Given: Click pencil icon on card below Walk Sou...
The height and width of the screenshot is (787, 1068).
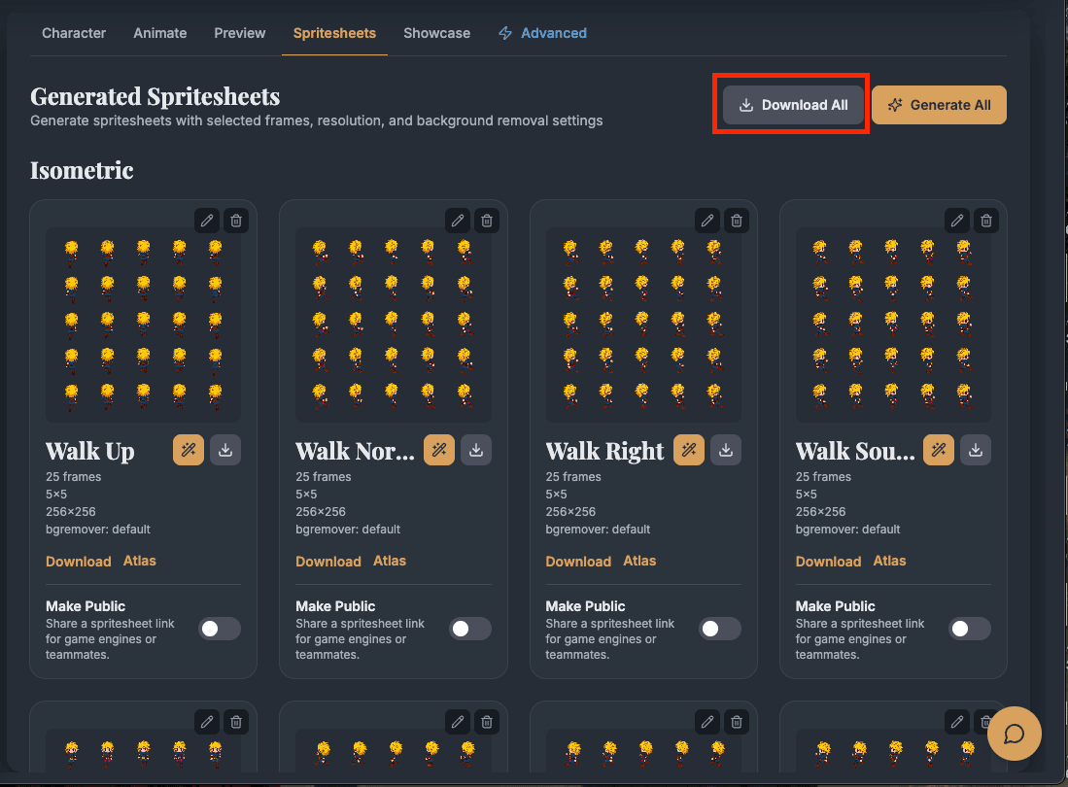Looking at the screenshot, I should (957, 722).
